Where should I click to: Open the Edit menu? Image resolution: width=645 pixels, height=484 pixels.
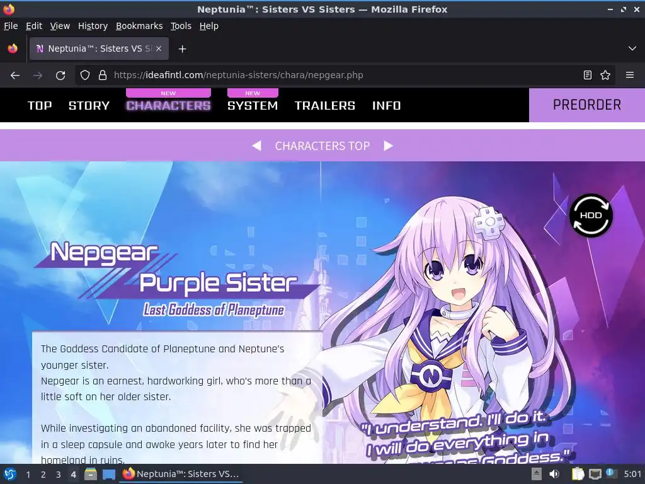[34, 26]
